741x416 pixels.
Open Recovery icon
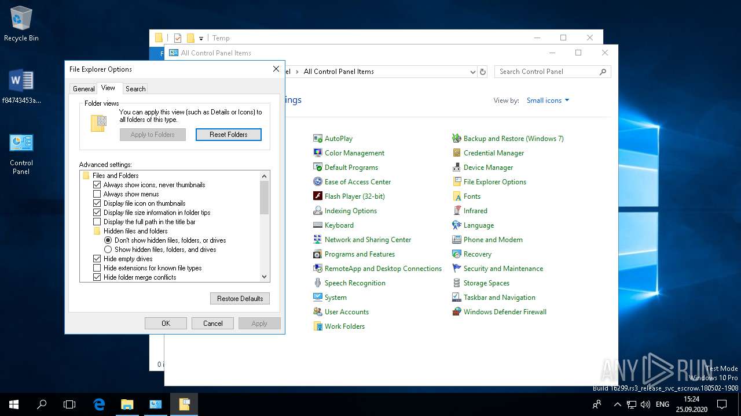coord(457,254)
